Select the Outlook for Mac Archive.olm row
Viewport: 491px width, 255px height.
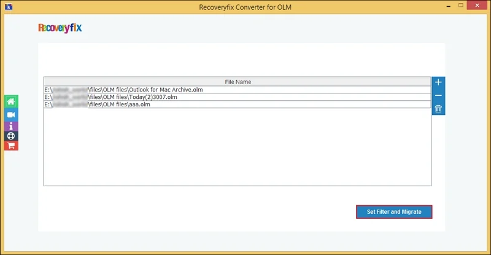click(238, 90)
